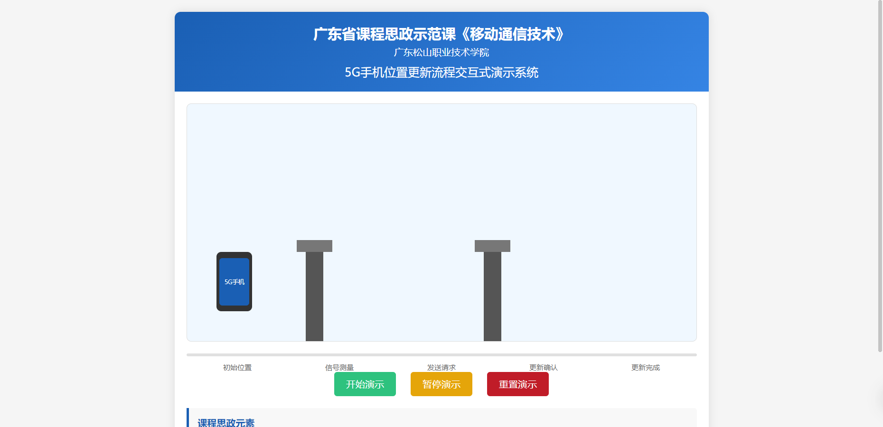The height and width of the screenshot is (427, 883).
Task: Click the gray demo progress bar
Action: (441, 355)
